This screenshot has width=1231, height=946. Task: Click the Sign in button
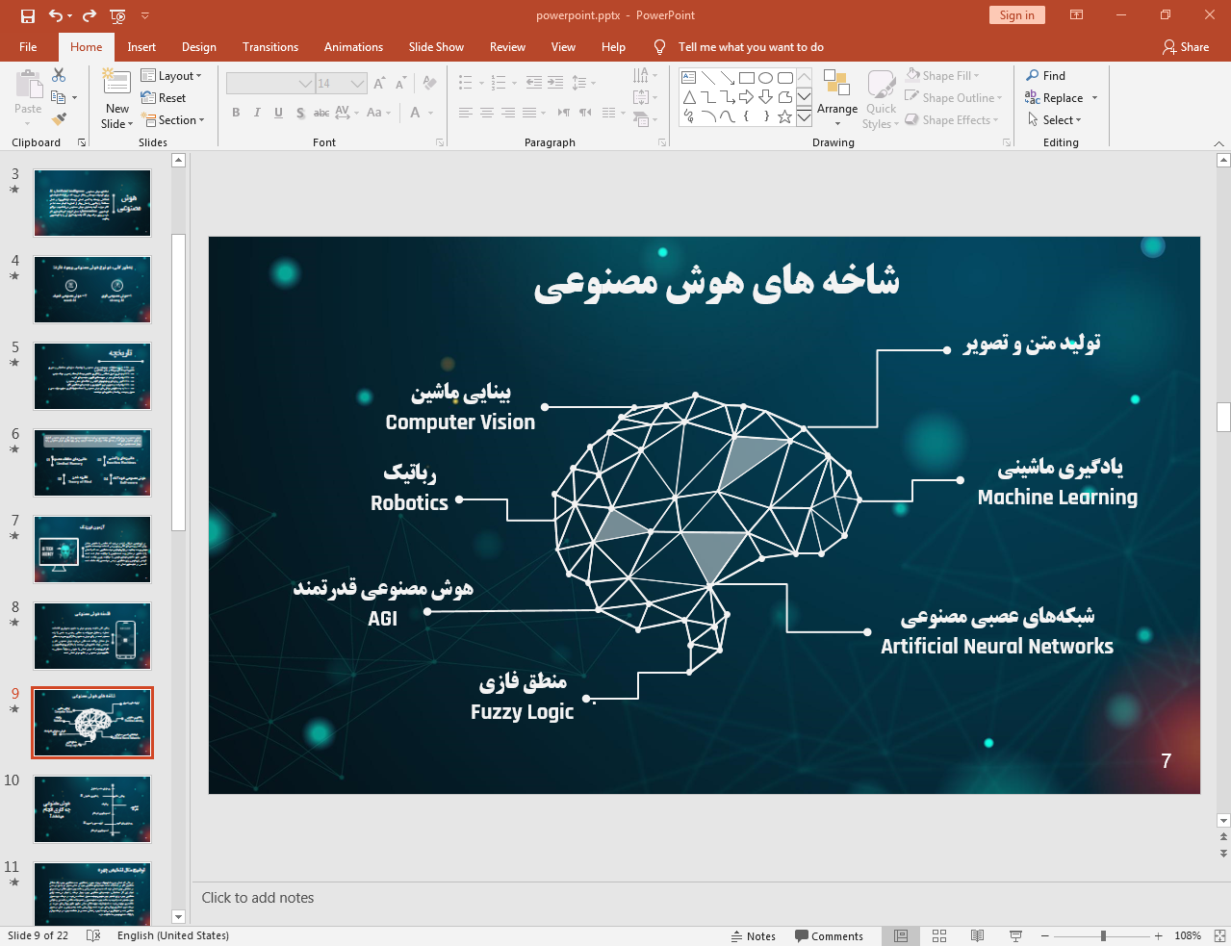coord(1016,15)
